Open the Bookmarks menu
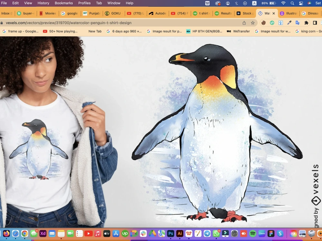 click(x=64, y=3)
